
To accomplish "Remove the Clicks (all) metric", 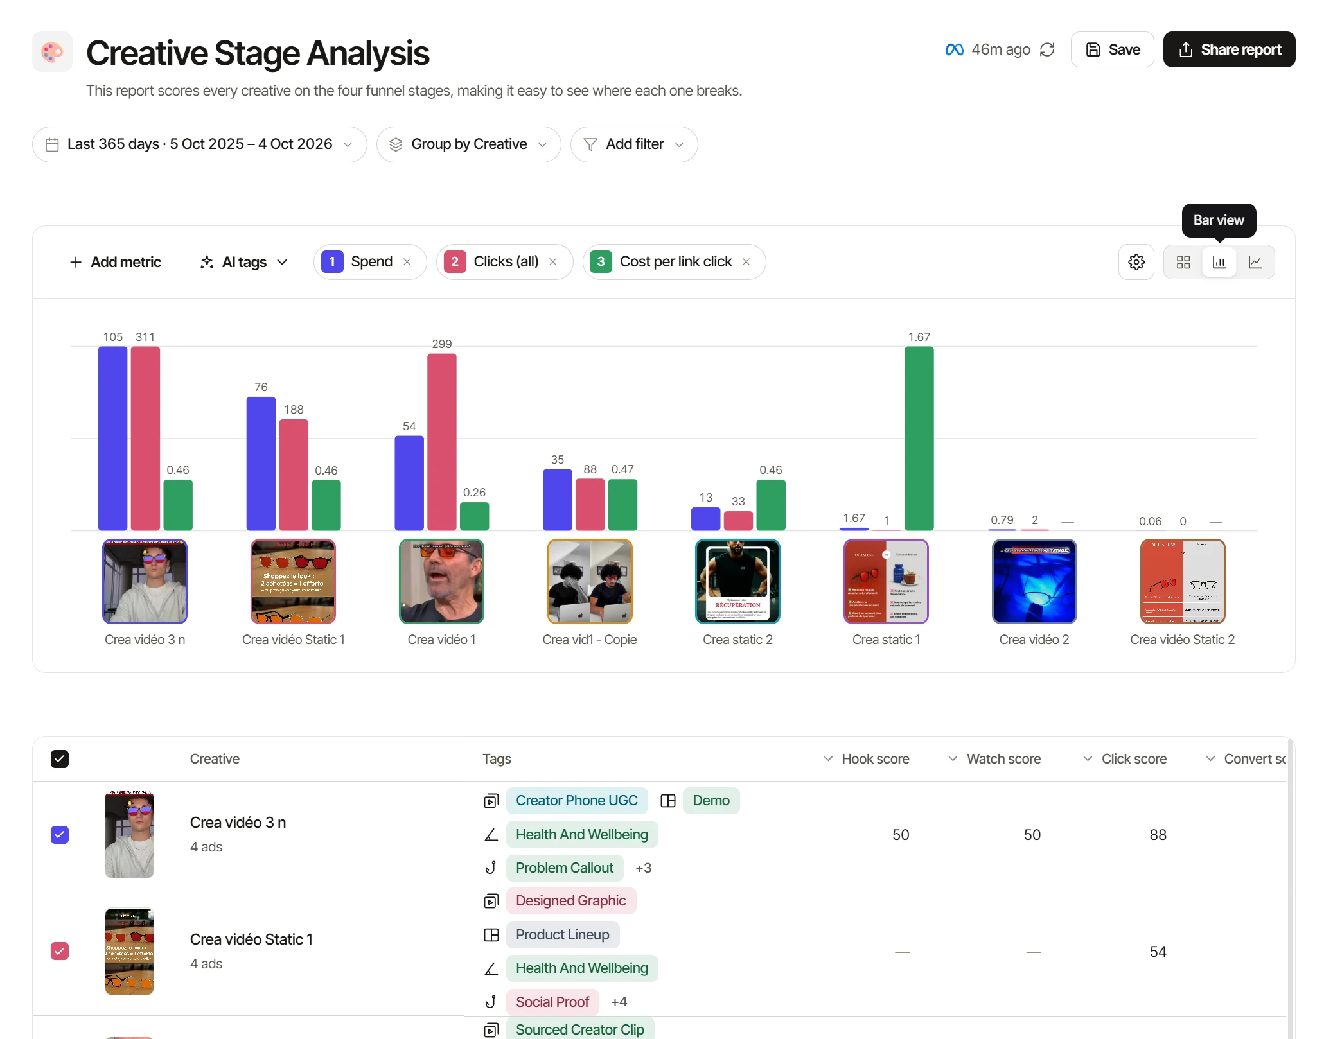I will click(553, 262).
